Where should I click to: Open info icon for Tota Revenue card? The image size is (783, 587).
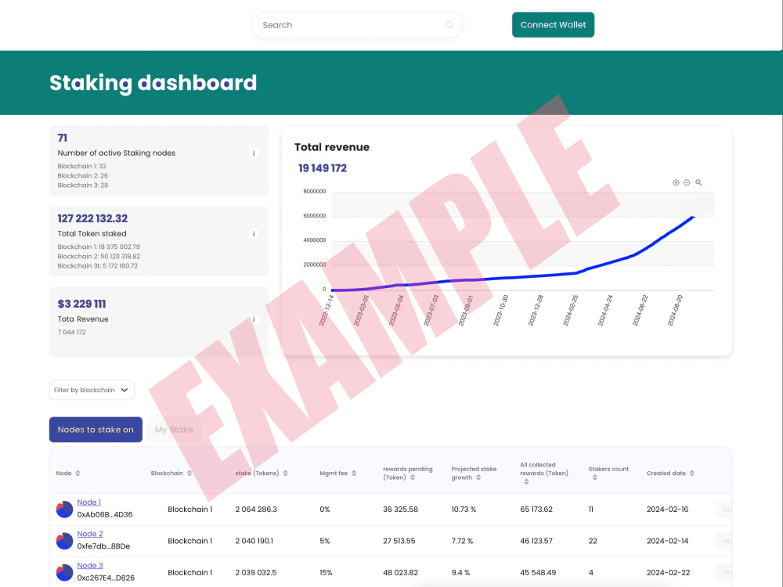(x=254, y=319)
